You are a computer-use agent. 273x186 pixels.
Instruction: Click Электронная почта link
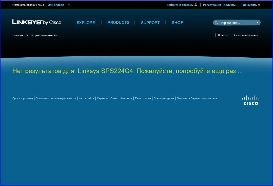245,35
